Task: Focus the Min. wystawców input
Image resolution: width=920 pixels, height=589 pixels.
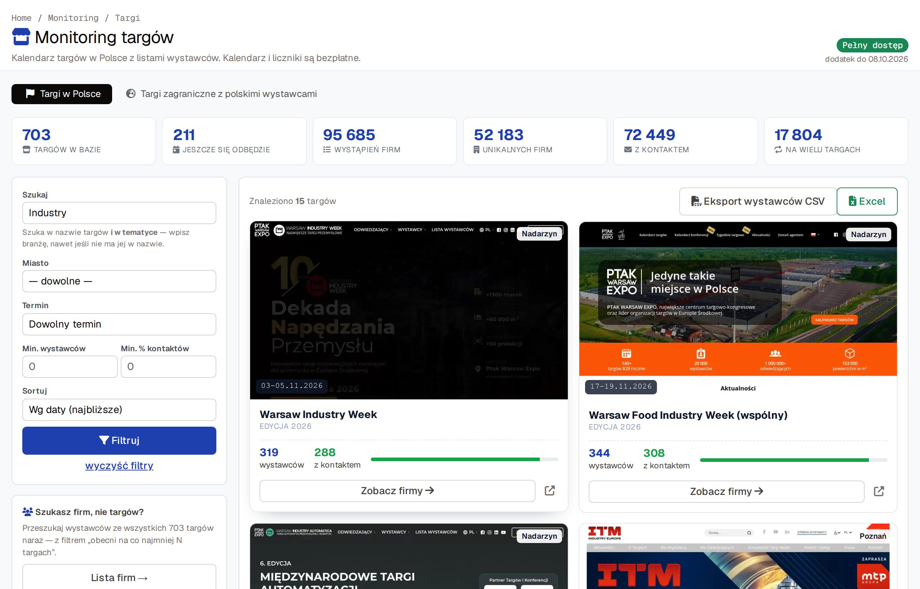Action: pyautogui.click(x=70, y=367)
